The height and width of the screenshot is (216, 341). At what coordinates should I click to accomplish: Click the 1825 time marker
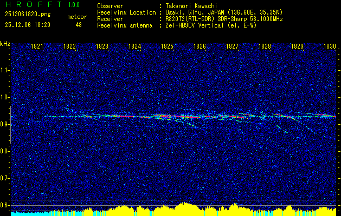pos(167,46)
